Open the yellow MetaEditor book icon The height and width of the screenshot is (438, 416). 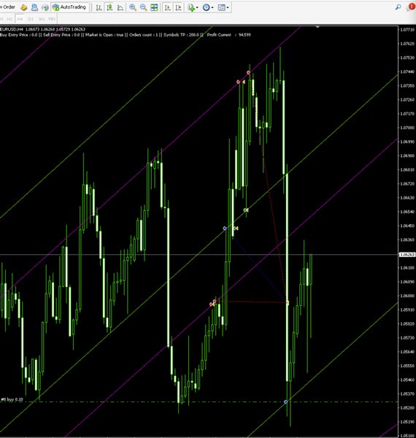(24, 7)
